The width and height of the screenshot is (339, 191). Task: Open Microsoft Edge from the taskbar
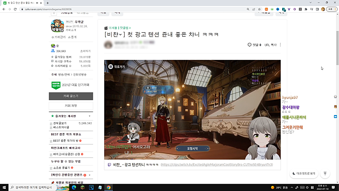(x=74, y=188)
